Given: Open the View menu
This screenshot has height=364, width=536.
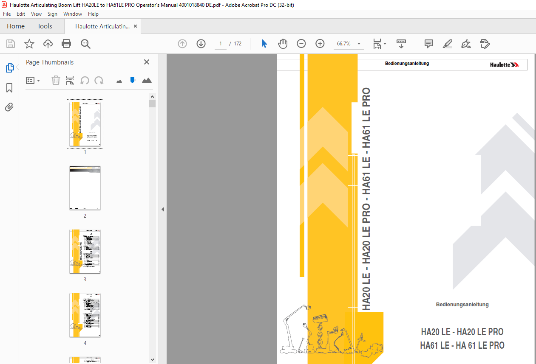Looking at the screenshot, I should (37, 14).
